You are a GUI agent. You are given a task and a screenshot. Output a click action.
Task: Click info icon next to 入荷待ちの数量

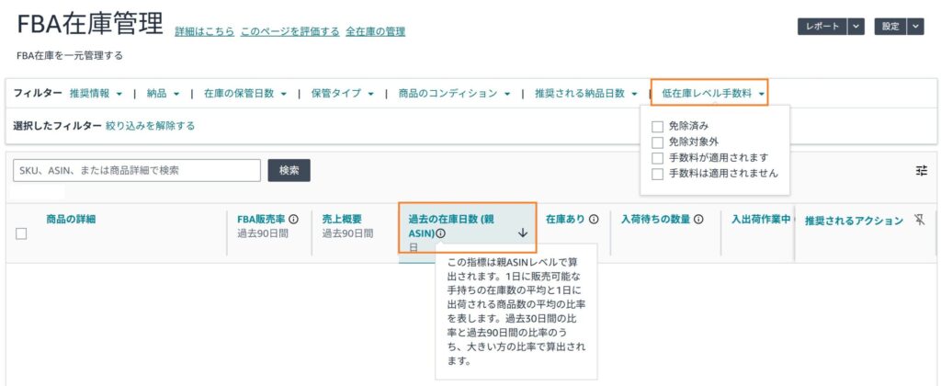[x=698, y=220]
